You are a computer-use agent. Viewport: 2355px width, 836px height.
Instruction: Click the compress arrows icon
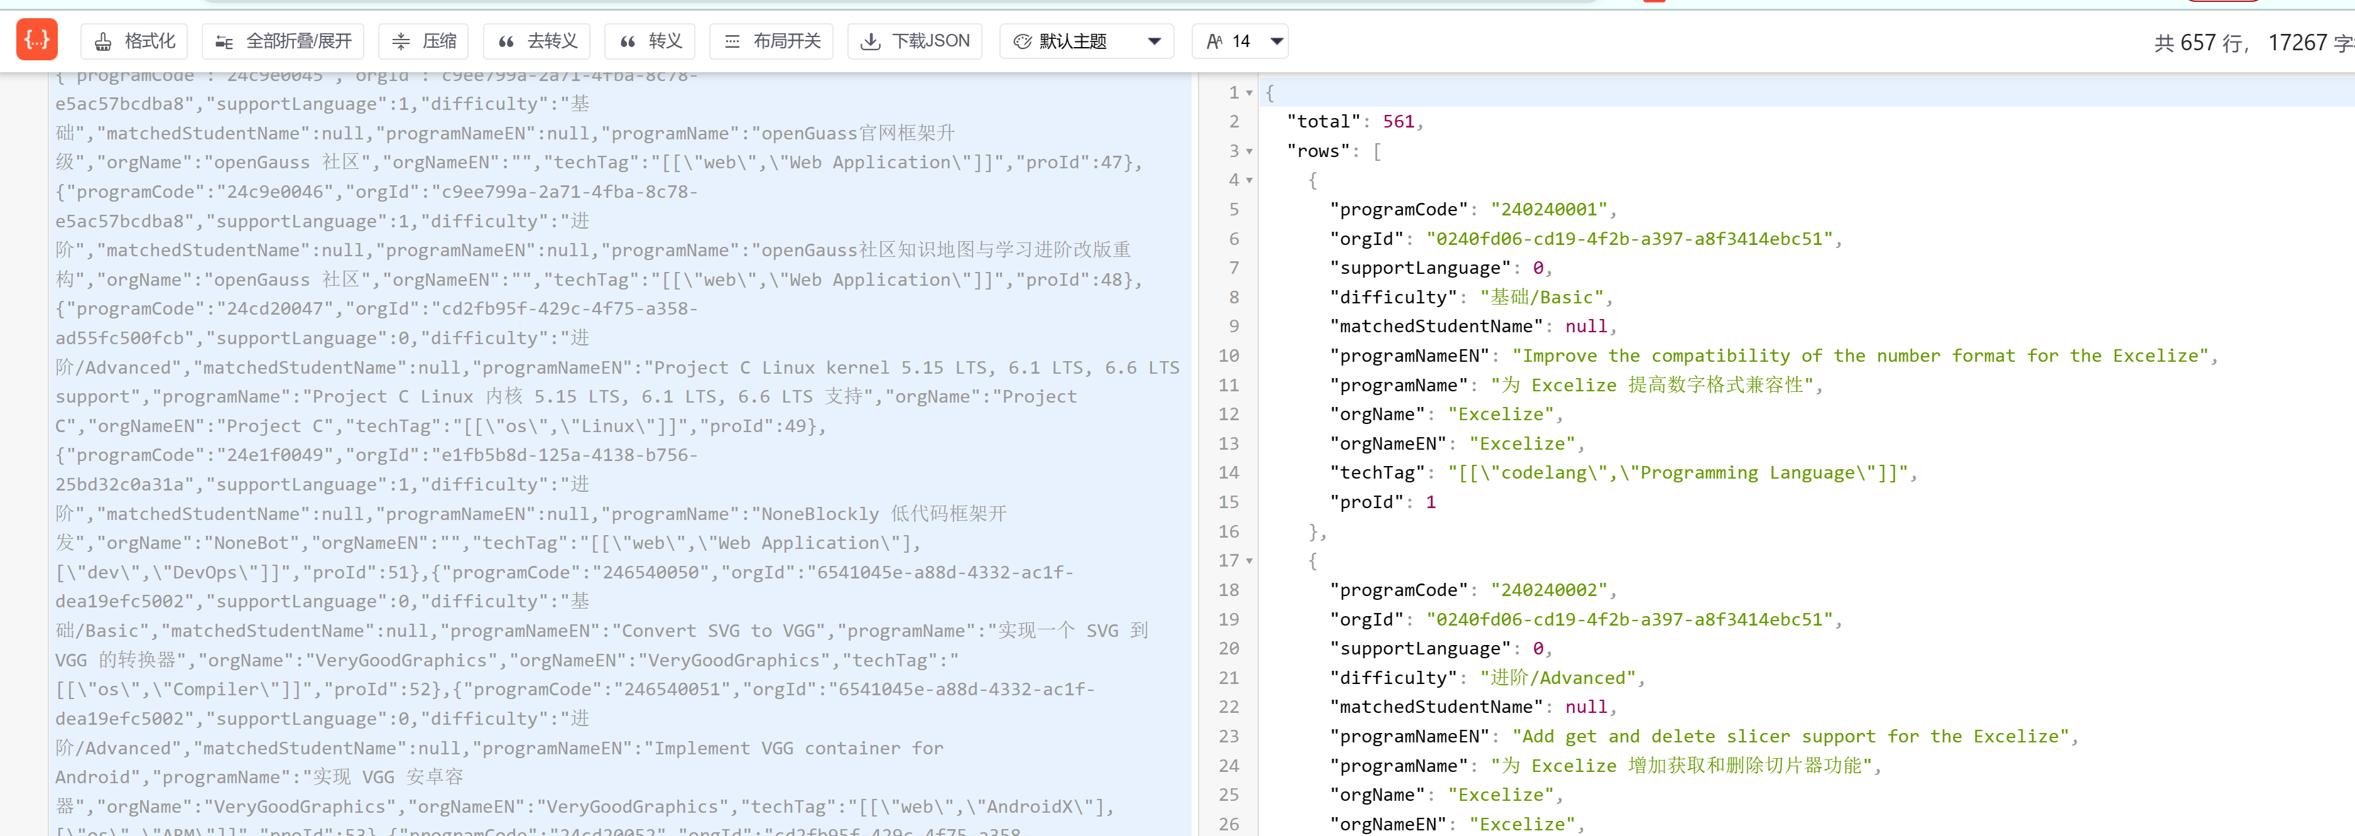pyautogui.click(x=400, y=42)
